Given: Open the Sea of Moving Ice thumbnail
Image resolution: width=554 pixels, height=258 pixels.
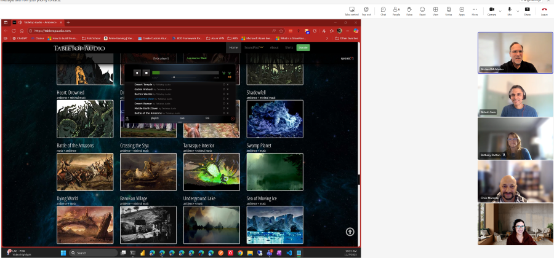Looking at the screenshot, I should (x=275, y=225).
